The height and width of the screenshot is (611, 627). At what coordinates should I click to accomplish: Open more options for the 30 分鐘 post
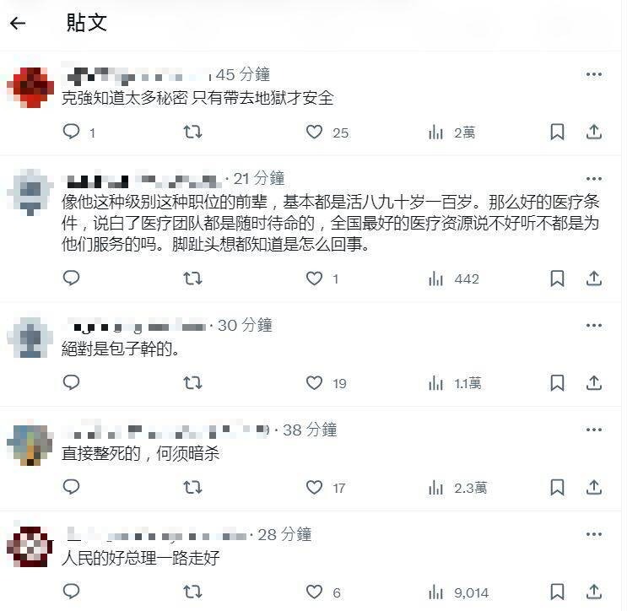pos(594,326)
